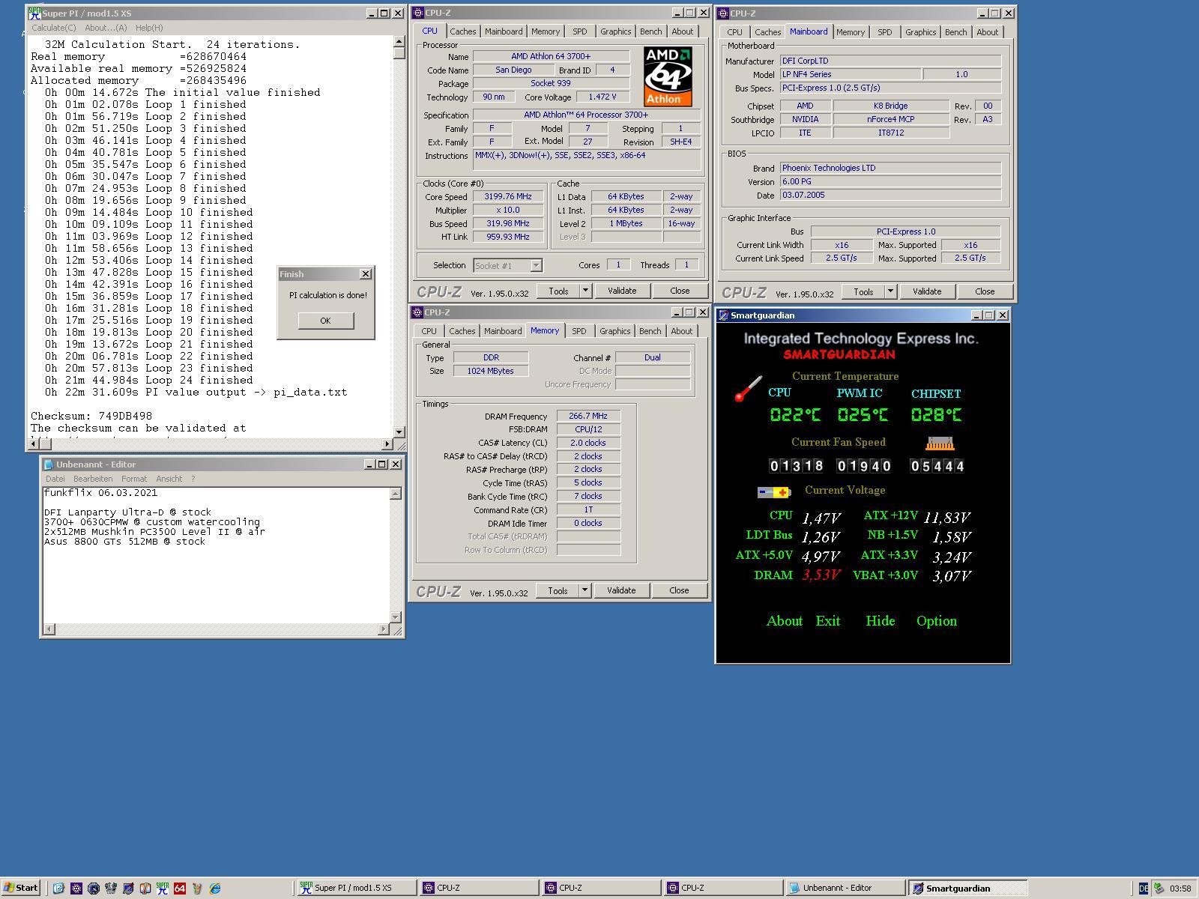Open the Start menu
Viewport: 1199px width, 899px height.
[20, 889]
